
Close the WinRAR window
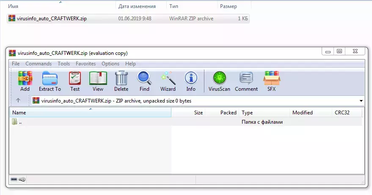(x=355, y=51)
